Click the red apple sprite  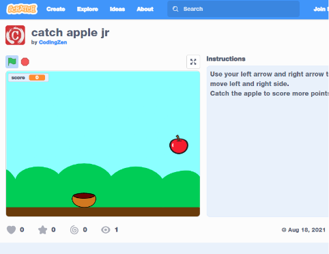179,145
